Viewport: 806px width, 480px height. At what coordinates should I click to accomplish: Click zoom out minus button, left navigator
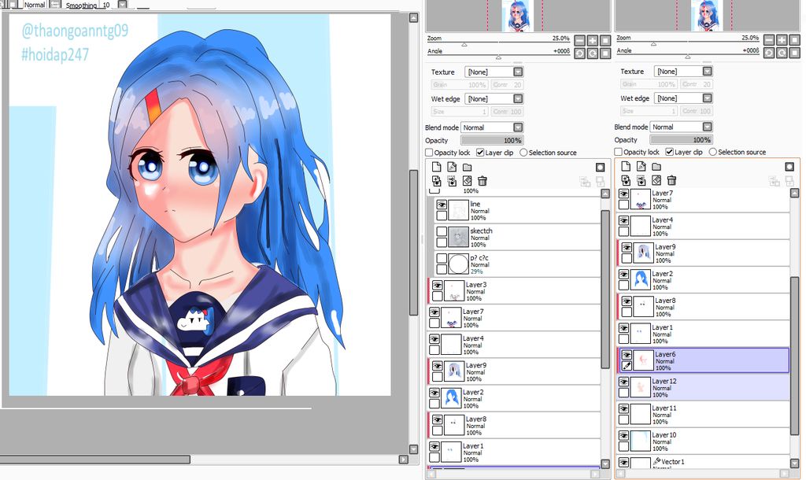580,41
